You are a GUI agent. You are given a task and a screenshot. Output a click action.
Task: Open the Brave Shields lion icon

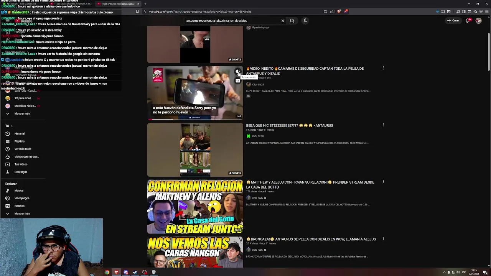339,11
